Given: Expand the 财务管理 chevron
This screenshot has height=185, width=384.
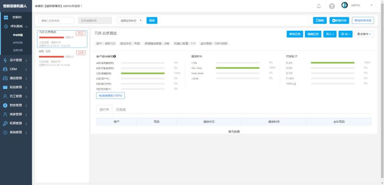Looking at the screenshot, I should 26,105.
